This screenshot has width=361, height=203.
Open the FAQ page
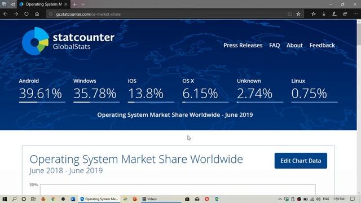275,45
